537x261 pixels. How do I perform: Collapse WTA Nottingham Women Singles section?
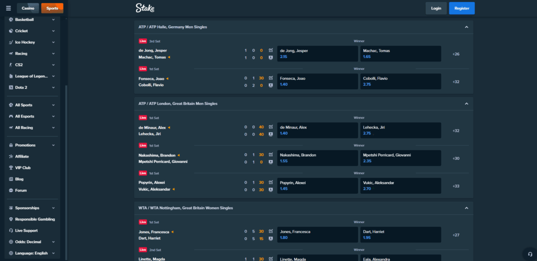click(x=466, y=208)
